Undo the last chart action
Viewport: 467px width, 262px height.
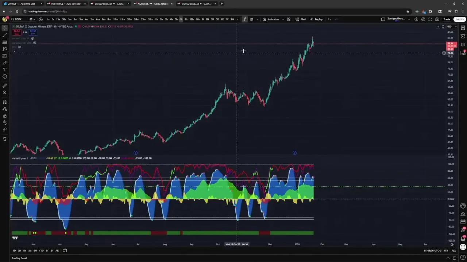[x=329, y=19]
